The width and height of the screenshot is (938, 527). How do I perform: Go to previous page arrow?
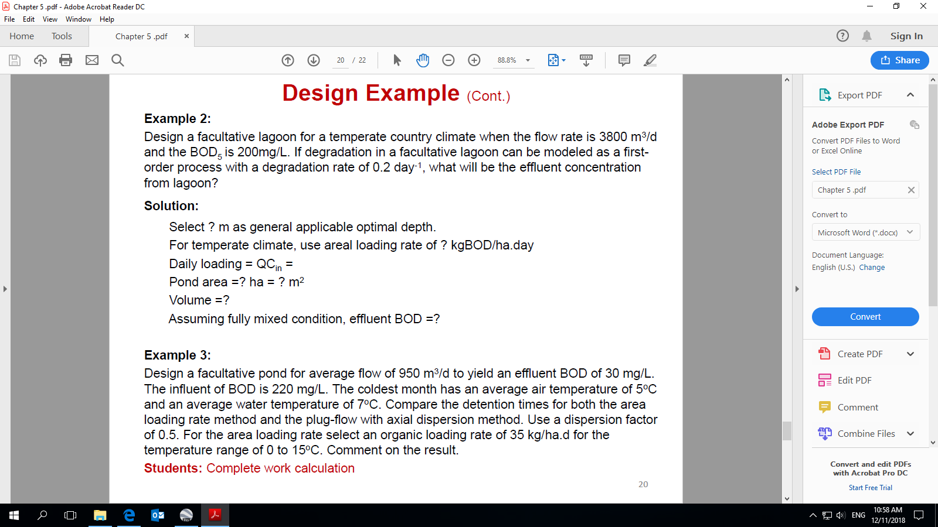(x=288, y=60)
